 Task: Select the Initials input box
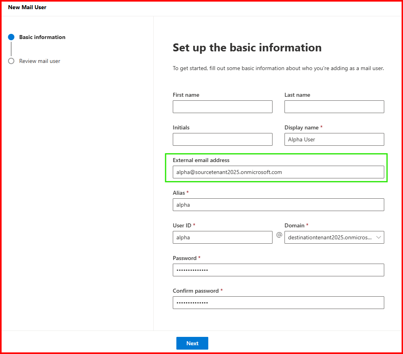222,139
